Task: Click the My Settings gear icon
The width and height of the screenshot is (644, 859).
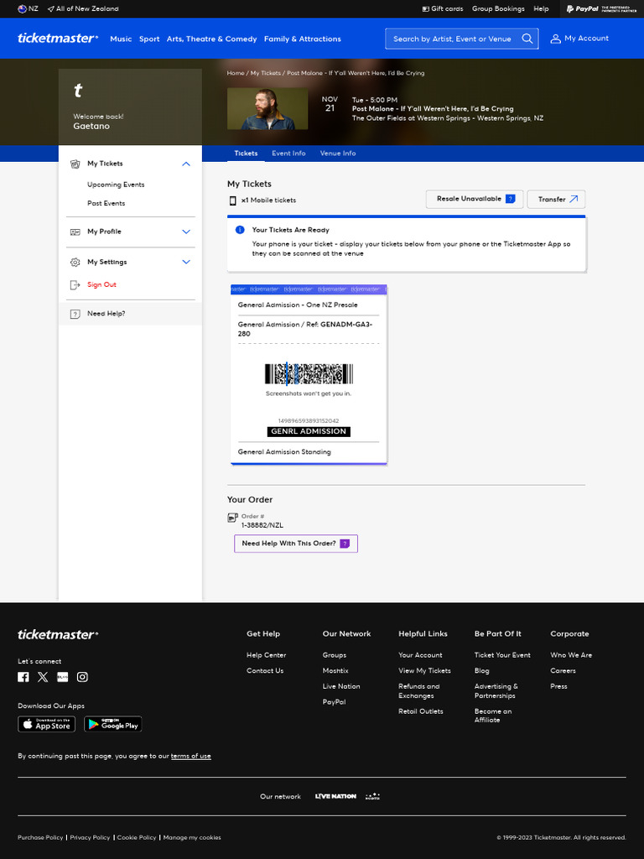Action: point(75,263)
